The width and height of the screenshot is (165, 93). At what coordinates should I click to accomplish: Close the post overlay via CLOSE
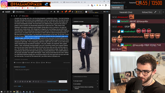coord(96,16)
